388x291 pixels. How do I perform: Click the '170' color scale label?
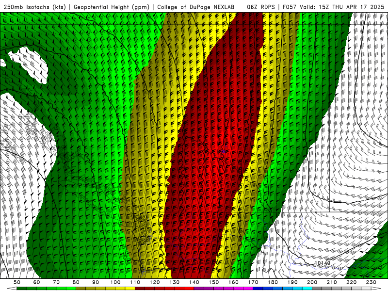click(253, 282)
